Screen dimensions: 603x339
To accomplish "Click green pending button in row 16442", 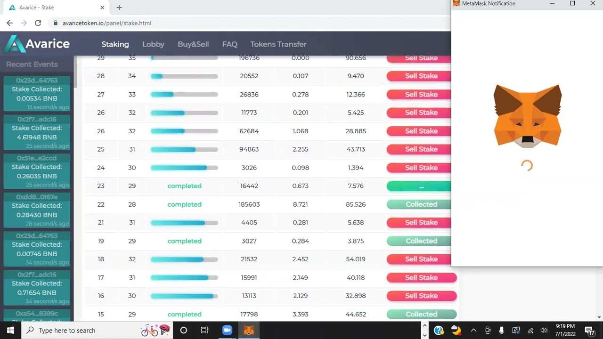I will coord(419,186).
